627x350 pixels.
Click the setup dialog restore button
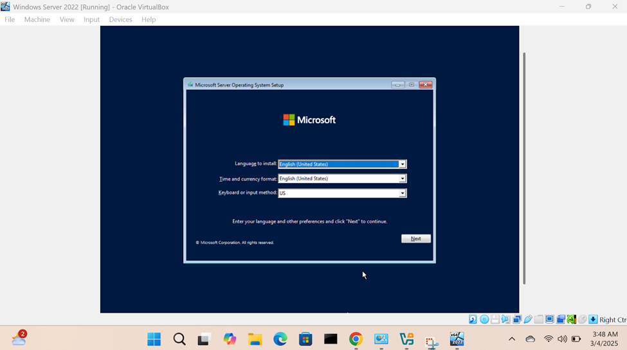tap(412, 85)
